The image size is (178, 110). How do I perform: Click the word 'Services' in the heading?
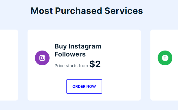pyautogui.click(x=124, y=11)
